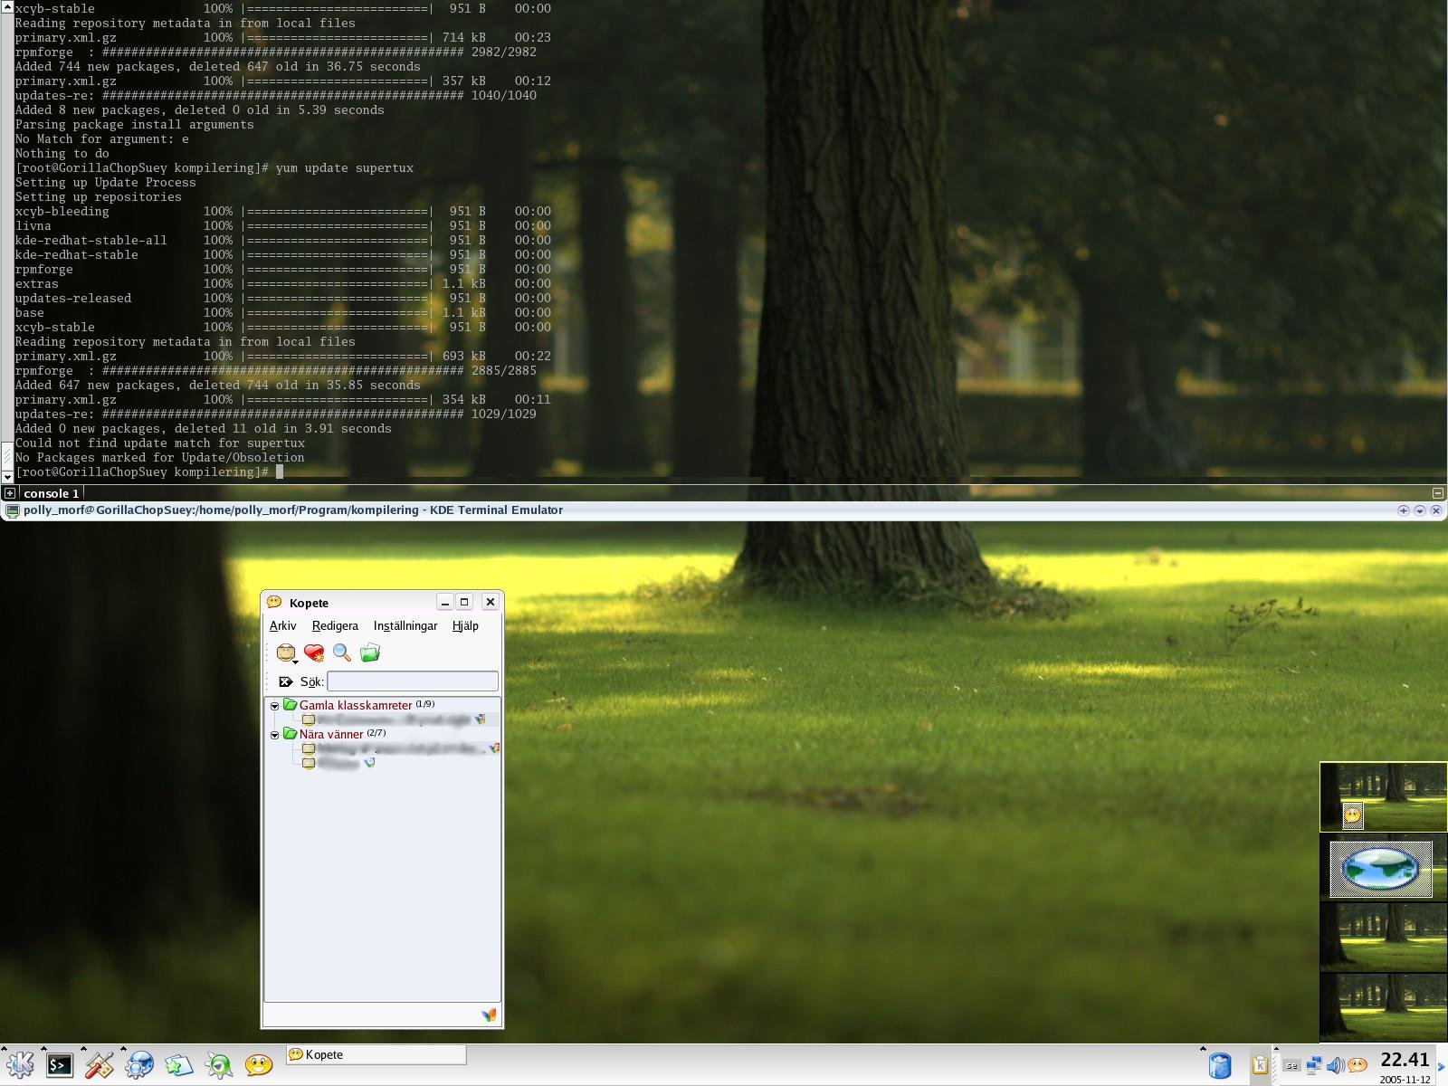The image size is (1448, 1086).
Task: Click the terminal title bar sticky (plus) button
Action: coord(1404,510)
